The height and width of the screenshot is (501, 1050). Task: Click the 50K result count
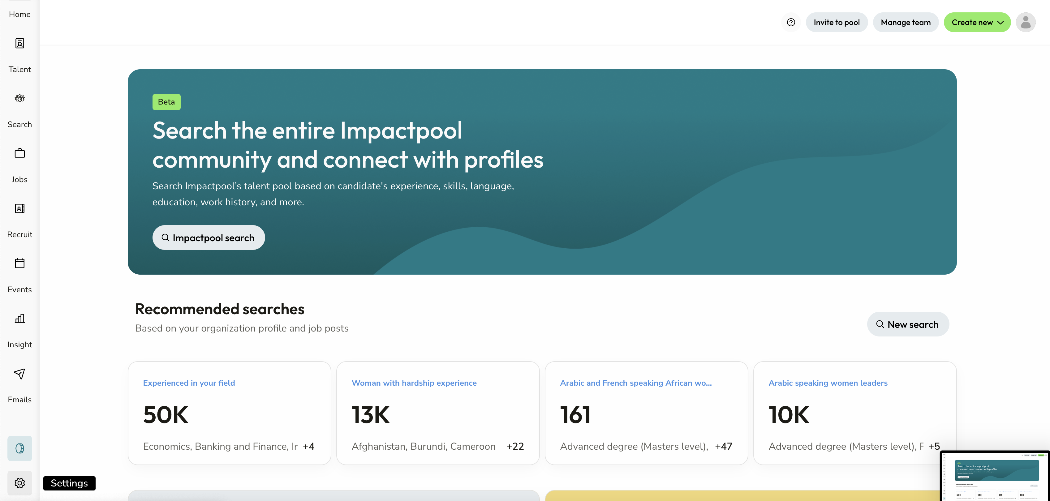pos(166,415)
